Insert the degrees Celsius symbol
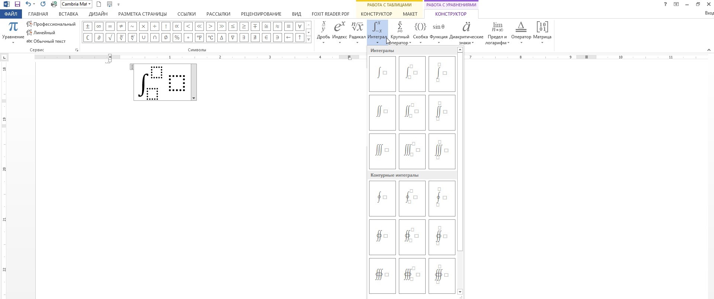 210,38
